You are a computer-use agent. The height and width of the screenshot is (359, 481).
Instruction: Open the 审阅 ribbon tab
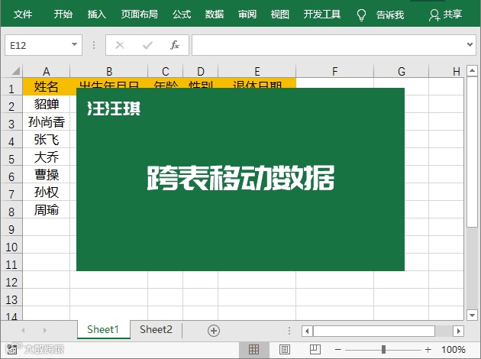tap(247, 14)
